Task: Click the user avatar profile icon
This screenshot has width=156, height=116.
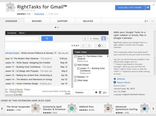Action: coord(104,39)
